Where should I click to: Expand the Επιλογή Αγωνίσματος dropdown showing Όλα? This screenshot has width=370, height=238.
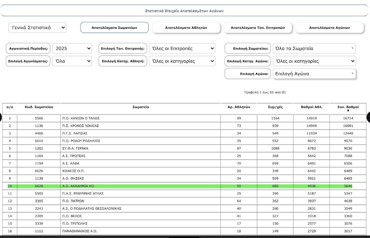point(72,61)
